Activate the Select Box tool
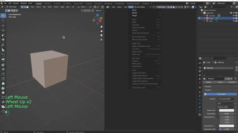Screen dimensions: 238x133 pyautogui.click(x=3, y=16)
